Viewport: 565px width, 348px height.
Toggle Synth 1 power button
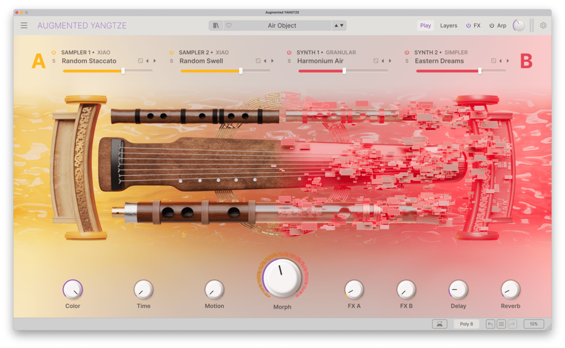pyautogui.click(x=289, y=52)
